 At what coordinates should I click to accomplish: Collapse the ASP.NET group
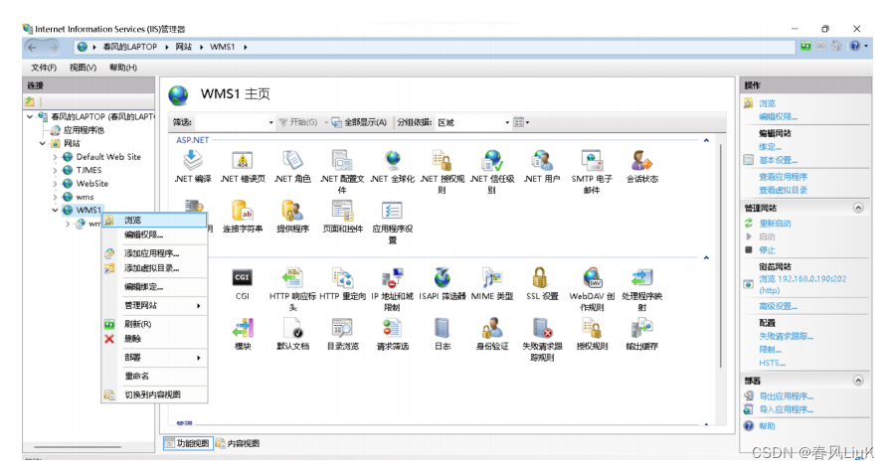(706, 140)
